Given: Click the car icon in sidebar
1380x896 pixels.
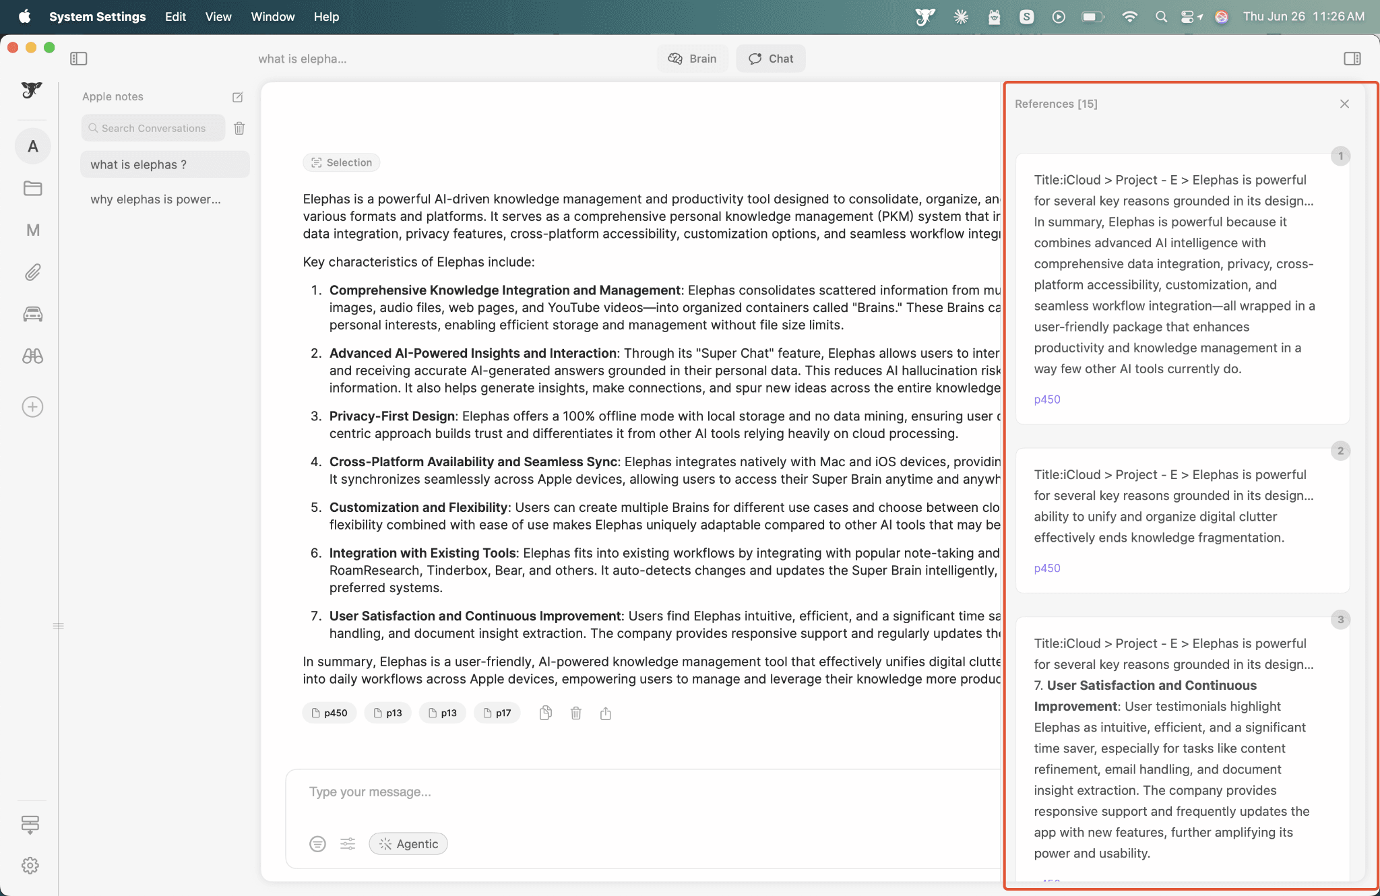Looking at the screenshot, I should [x=32, y=314].
